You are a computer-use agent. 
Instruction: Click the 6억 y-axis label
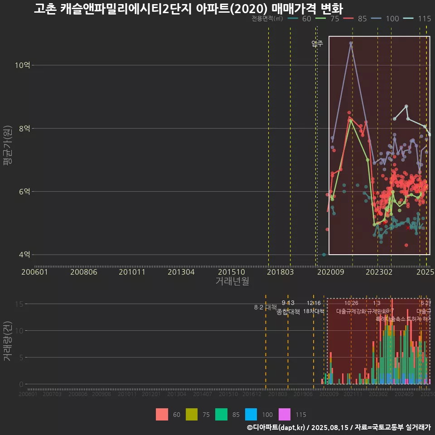pyautogui.click(x=24, y=191)
